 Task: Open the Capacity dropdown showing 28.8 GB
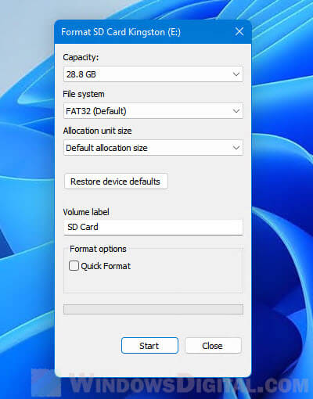click(x=153, y=74)
